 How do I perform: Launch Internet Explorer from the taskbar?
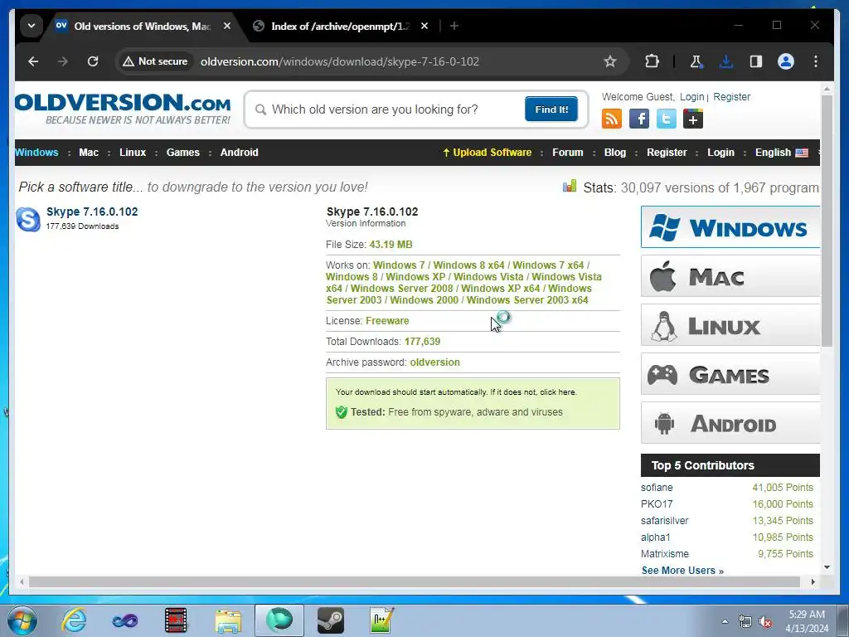pyautogui.click(x=74, y=620)
